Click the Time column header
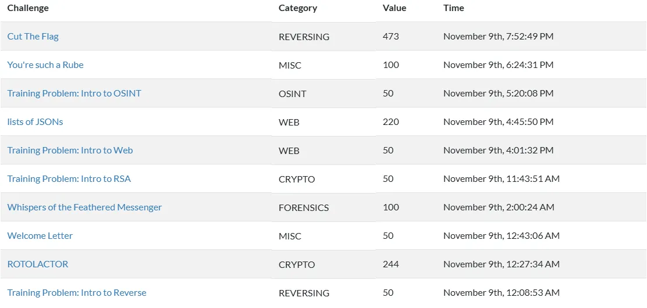This screenshot has width=647, height=308. pos(454,8)
